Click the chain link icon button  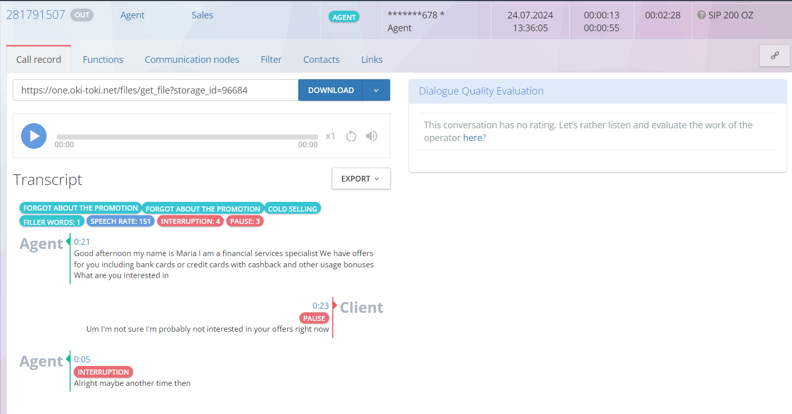pos(775,56)
